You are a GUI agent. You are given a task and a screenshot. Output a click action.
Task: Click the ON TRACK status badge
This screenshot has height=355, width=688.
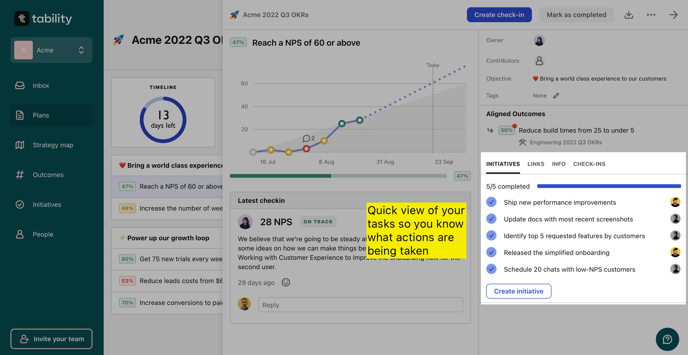point(318,222)
